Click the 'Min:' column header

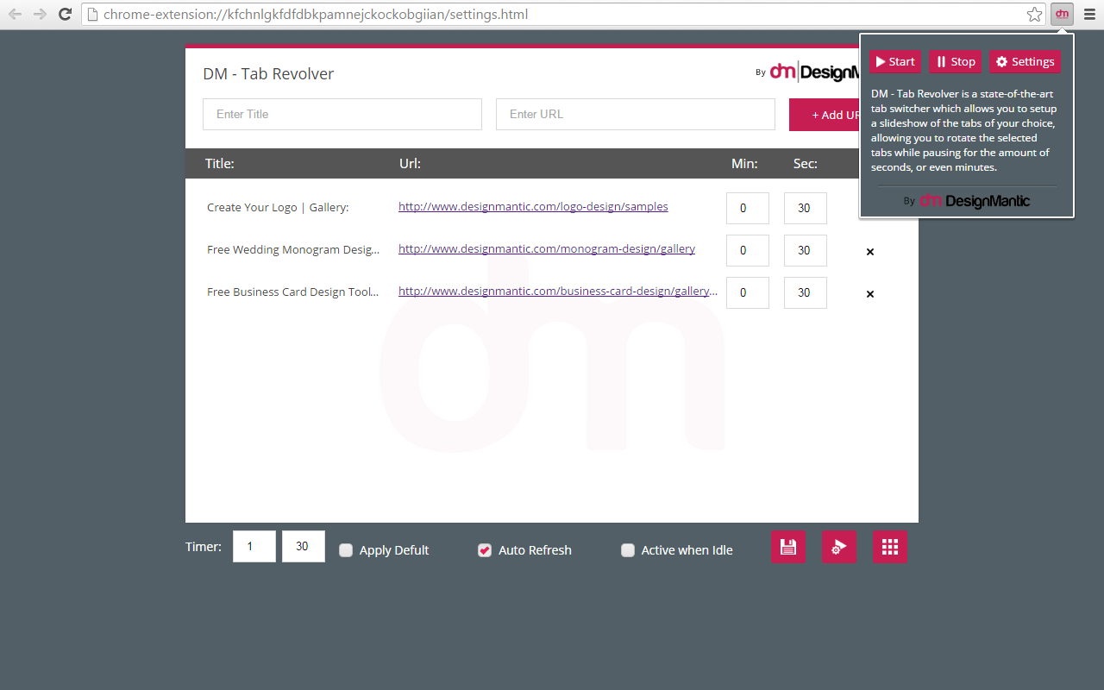(x=744, y=164)
